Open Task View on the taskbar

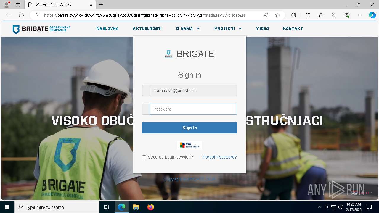[x=107, y=207]
